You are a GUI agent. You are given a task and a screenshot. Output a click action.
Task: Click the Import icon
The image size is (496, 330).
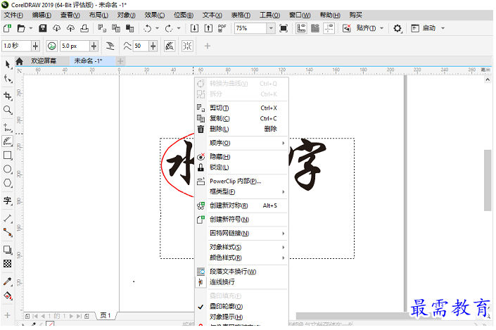[195, 28]
